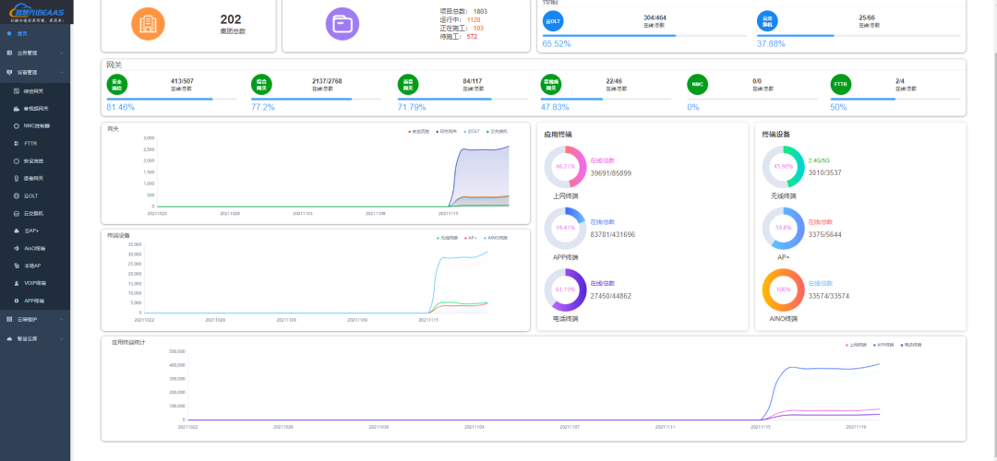Image resolution: width=997 pixels, height=461 pixels.
Task: Click the EAAS logo at top left
Action: tap(36, 12)
